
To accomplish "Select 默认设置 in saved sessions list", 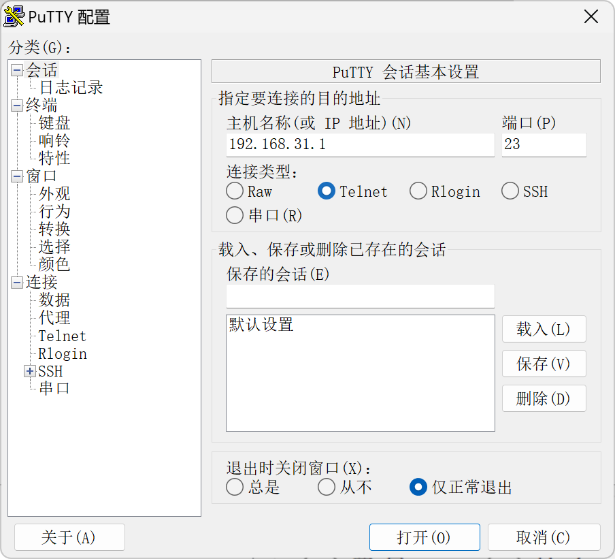I will (262, 325).
